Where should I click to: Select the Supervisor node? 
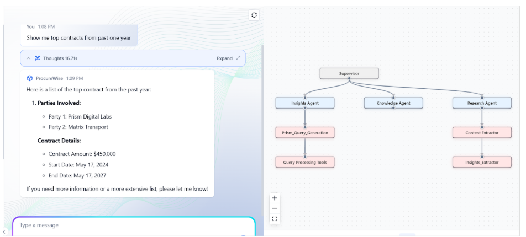pyautogui.click(x=349, y=73)
